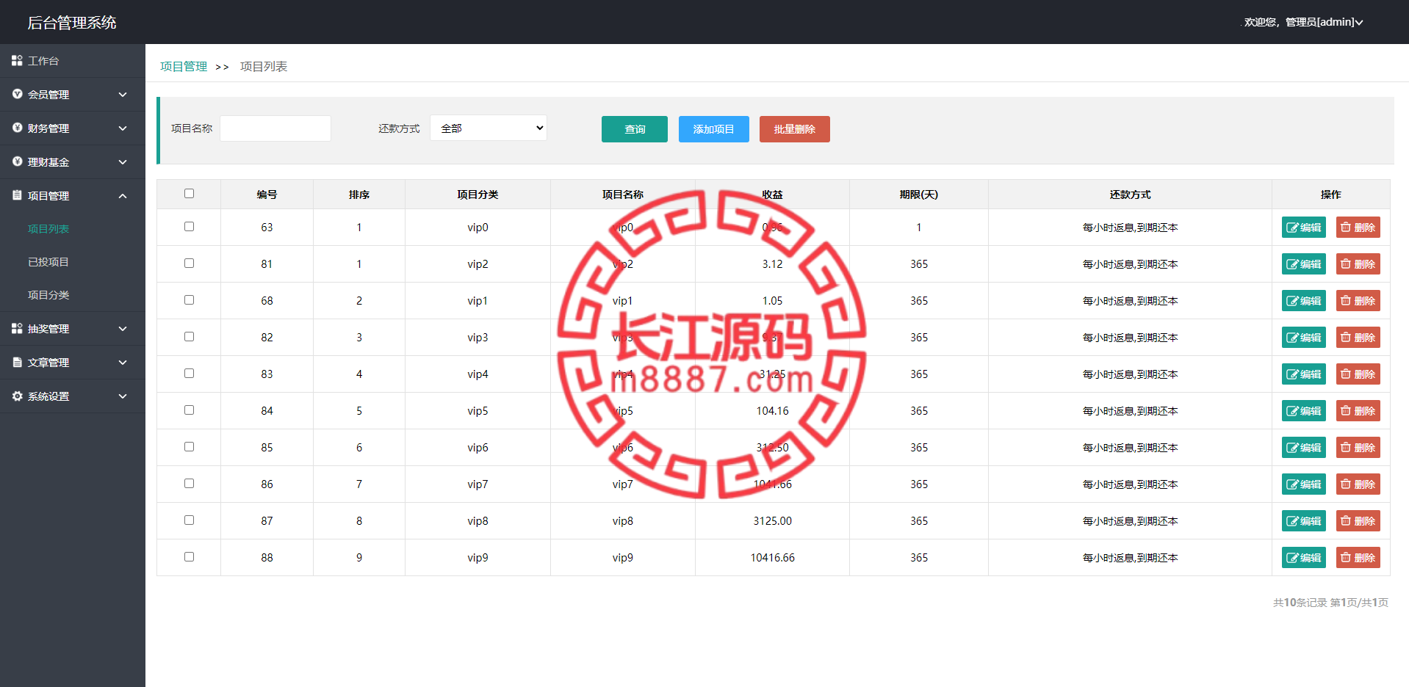This screenshot has height=687, width=1409.
Task: Click the 系统设置 gear icon
Action: click(x=17, y=396)
